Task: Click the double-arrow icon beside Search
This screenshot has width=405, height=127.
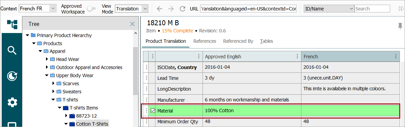Action: pos(401,9)
